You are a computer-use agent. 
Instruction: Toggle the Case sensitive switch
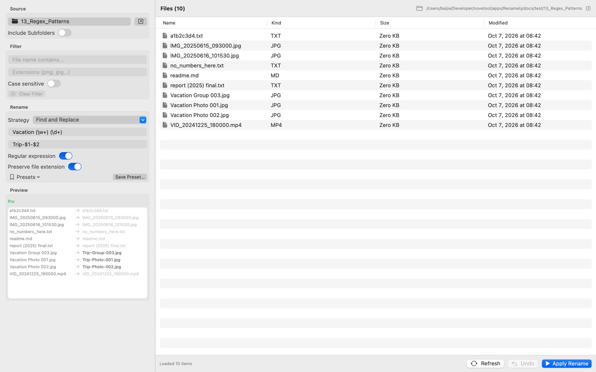pos(54,84)
